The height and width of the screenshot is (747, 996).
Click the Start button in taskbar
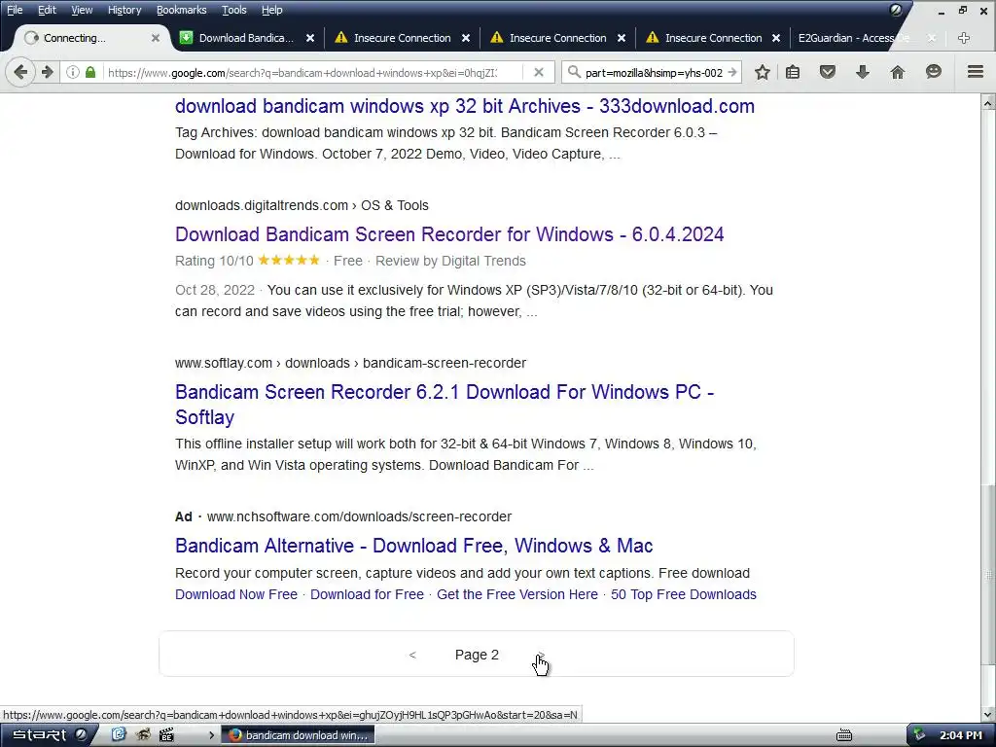(48, 735)
